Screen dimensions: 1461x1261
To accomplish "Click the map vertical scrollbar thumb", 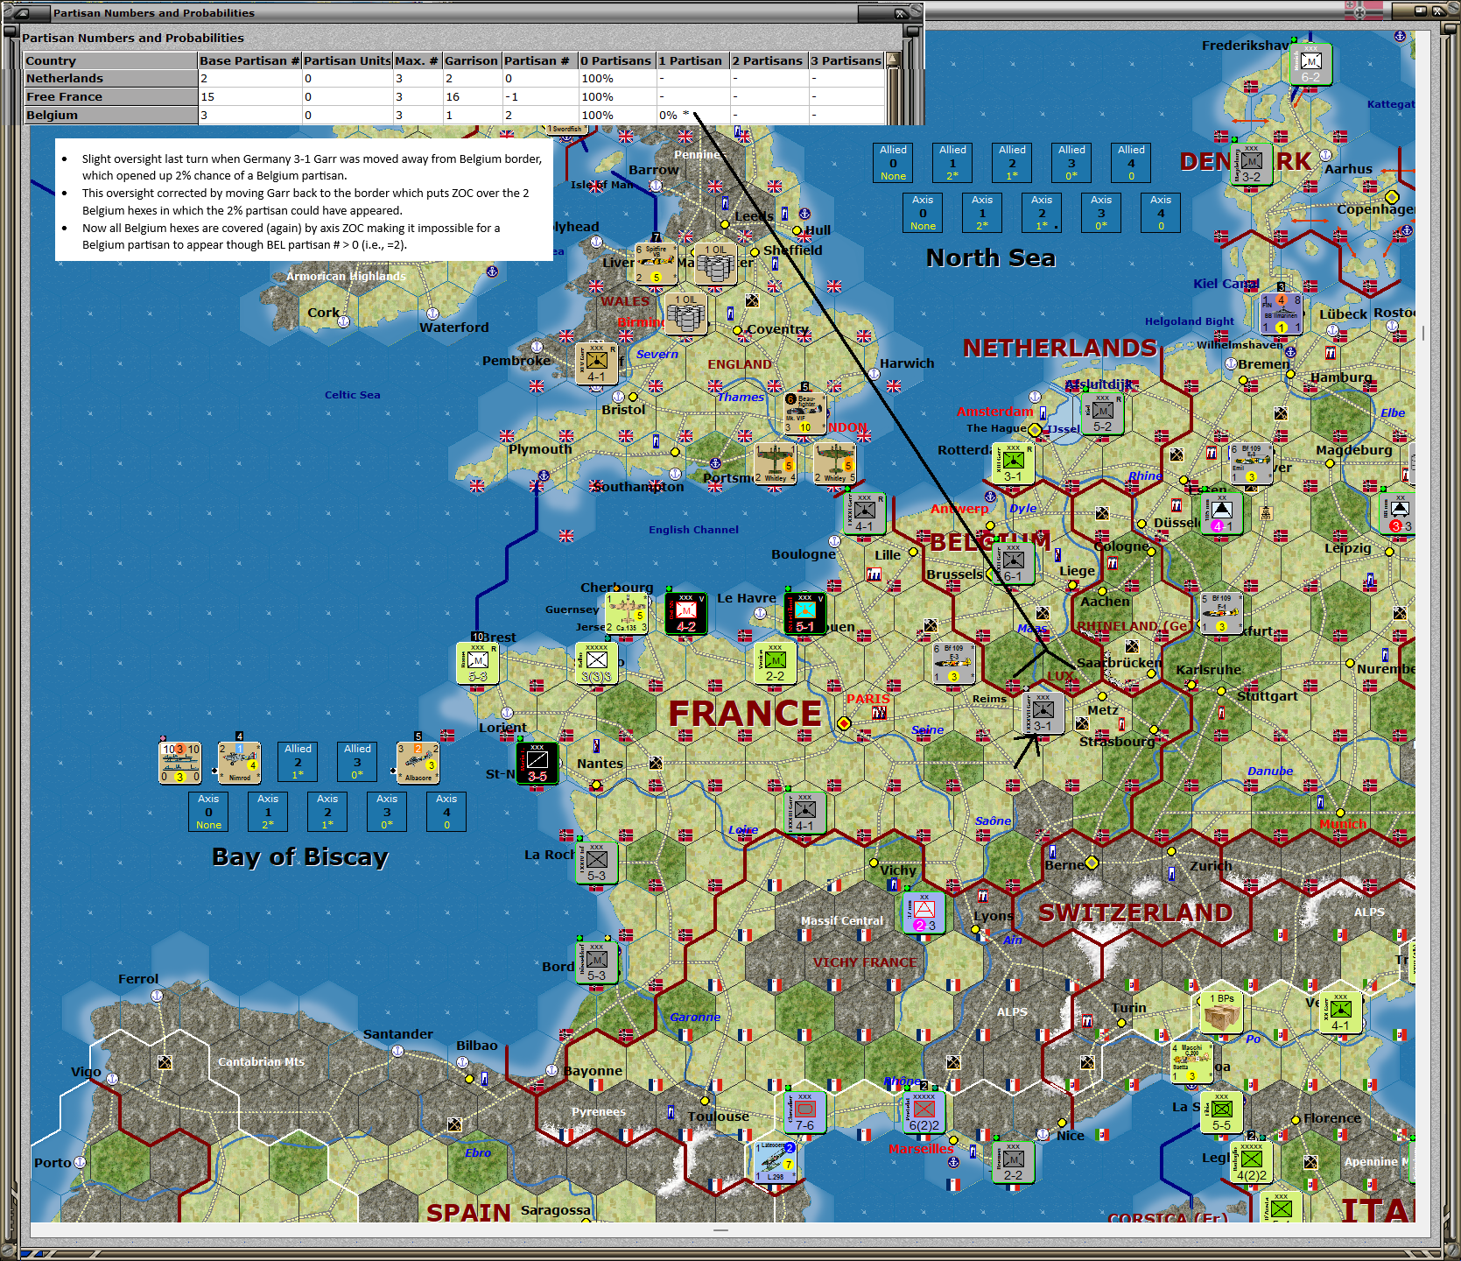I will (x=1423, y=333).
